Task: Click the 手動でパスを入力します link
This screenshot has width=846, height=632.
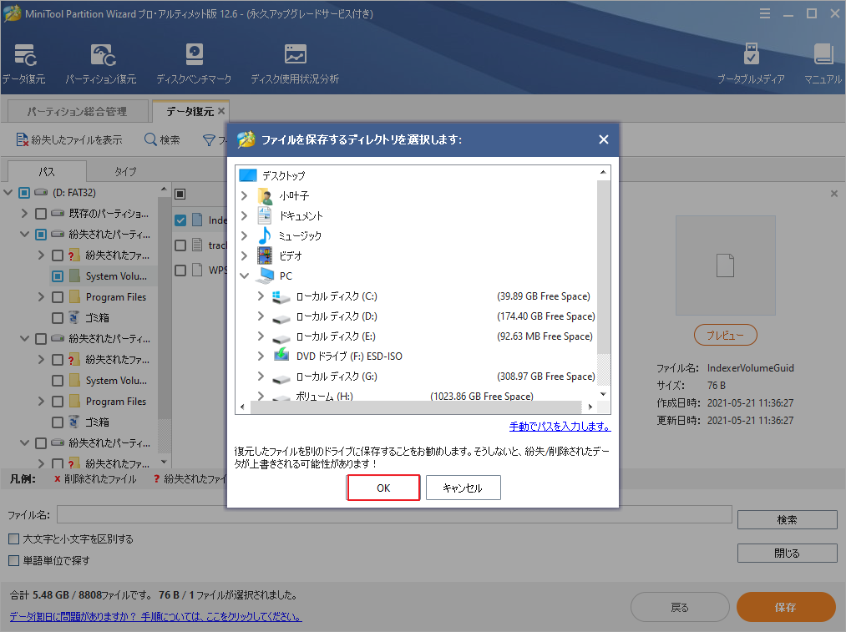Action: pyautogui.click(x=559, y=426)
